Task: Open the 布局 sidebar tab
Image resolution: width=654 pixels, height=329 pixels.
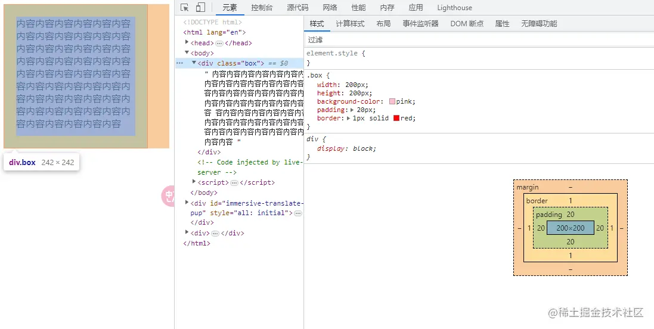Action: point(383,24)
